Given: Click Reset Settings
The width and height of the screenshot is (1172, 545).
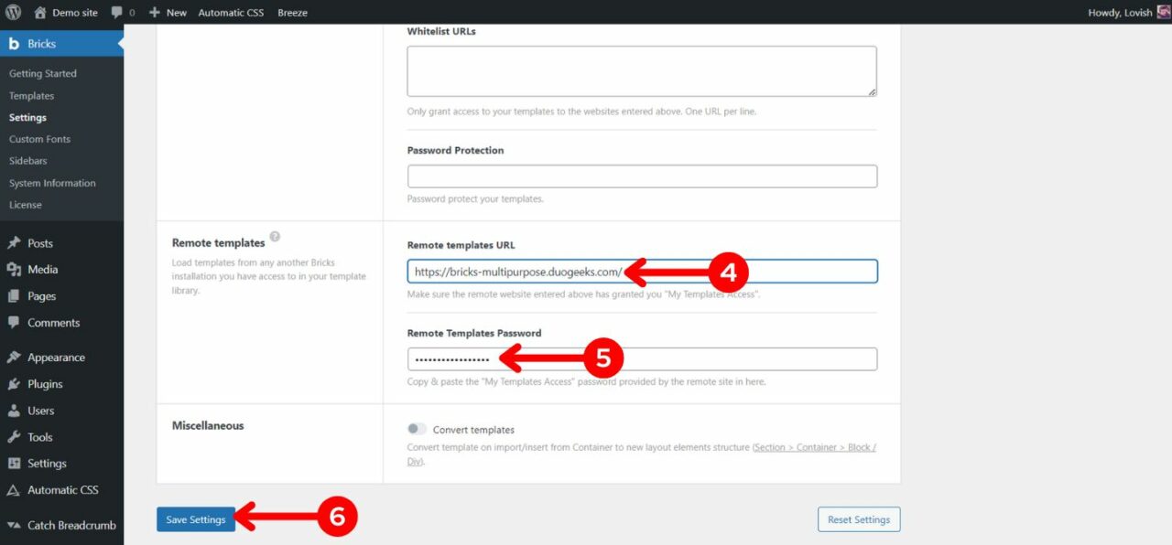Looking at the screenshot, I should pos(858,518).
